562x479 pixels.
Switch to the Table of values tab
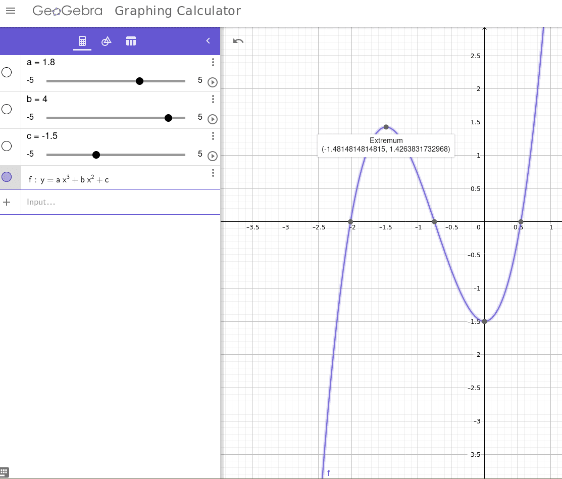131,41
